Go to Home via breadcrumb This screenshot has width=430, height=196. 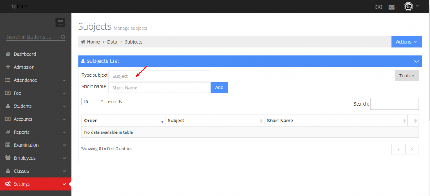tap(93, 42)
